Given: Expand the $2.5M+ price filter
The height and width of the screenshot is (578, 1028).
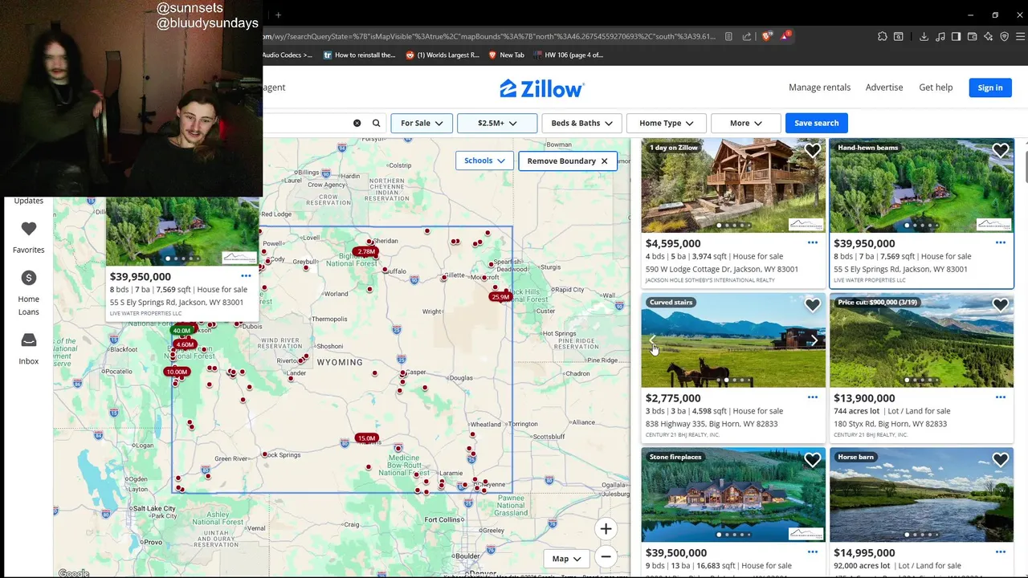Looking at the screenshot, I should pyautogui.click(x=497, y=123).
